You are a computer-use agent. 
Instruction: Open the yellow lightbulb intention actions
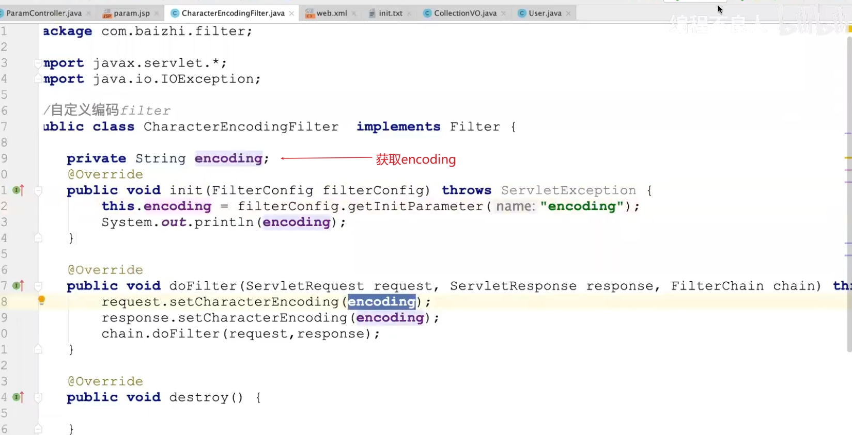[42, 300]
